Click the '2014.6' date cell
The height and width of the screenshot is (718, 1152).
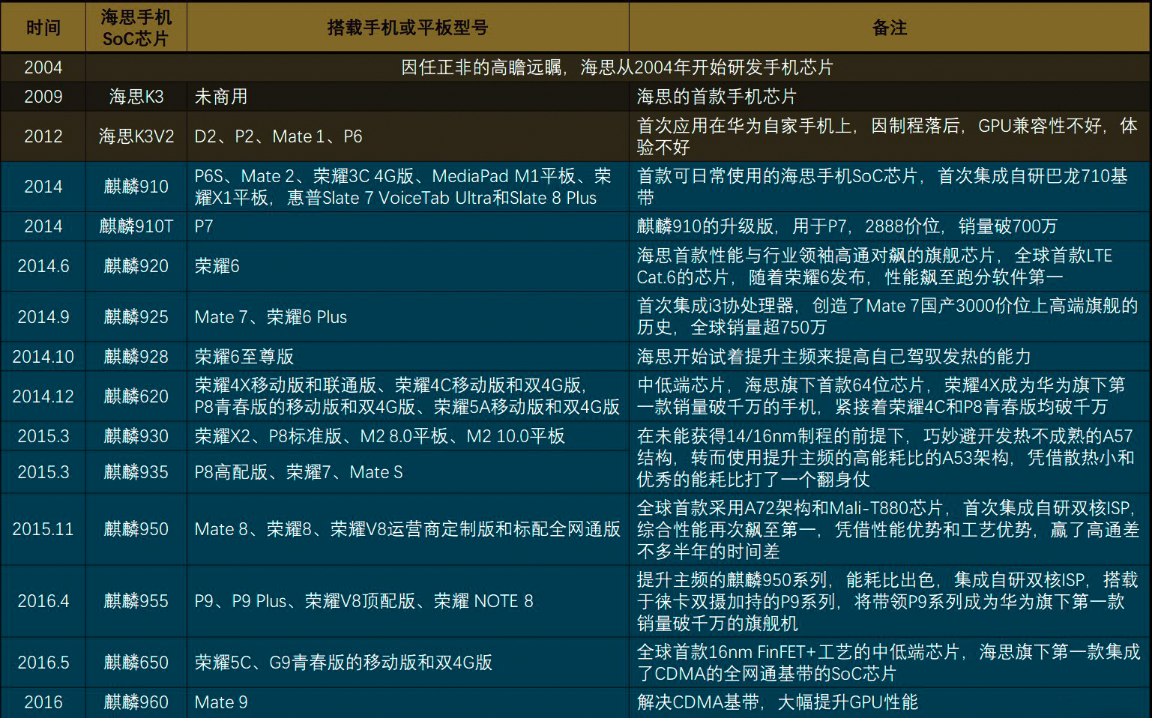(43, 266)
